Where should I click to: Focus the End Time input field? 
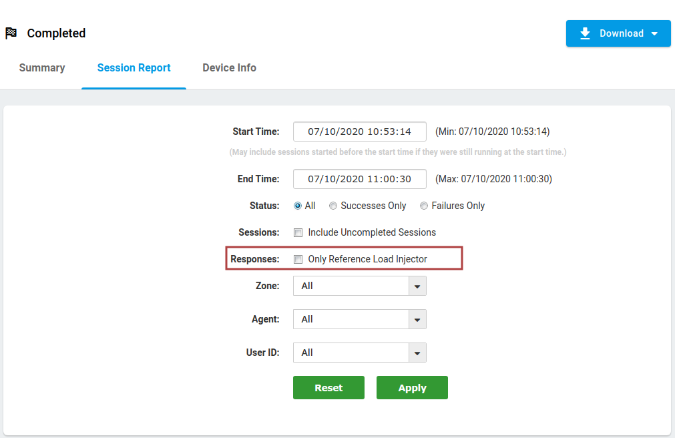359,179
